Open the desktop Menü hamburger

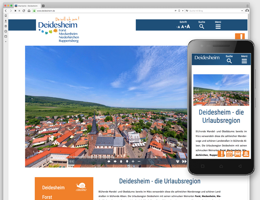coord(218,27)
